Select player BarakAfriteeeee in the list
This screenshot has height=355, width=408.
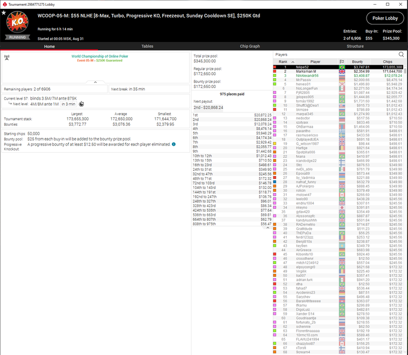point(338,301)
